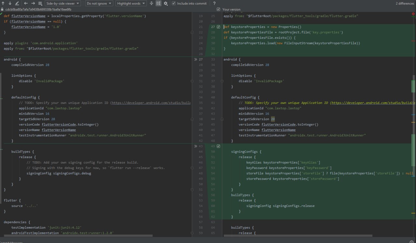Click the clock history icon in commit message bar
416x243 pixels.
(x=412, y=241)
